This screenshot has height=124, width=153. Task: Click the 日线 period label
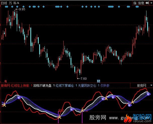(x=4, y=3)
